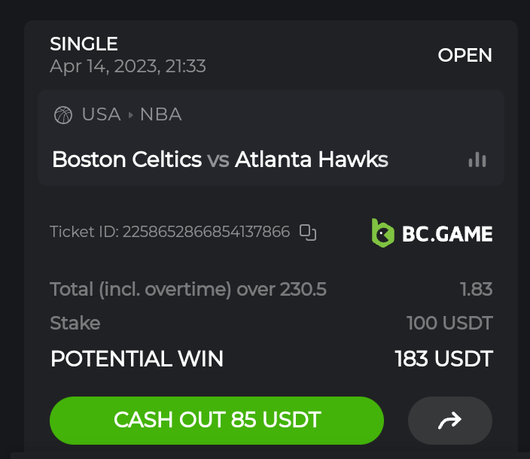Click the 100 USDT stake amount
This screenshot has height=459, width=530.
449,324
